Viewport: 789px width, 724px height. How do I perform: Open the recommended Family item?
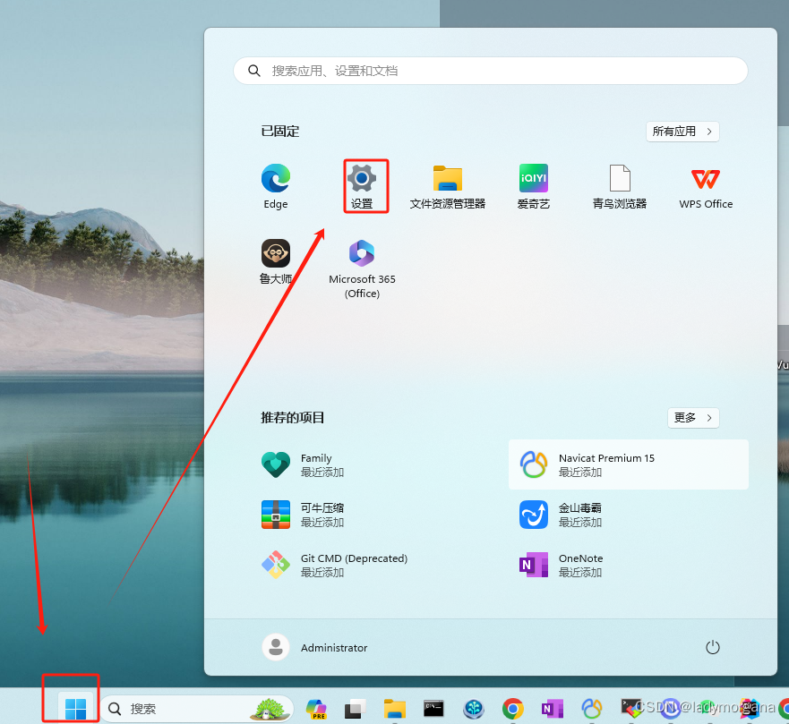[x=371, y=464]
